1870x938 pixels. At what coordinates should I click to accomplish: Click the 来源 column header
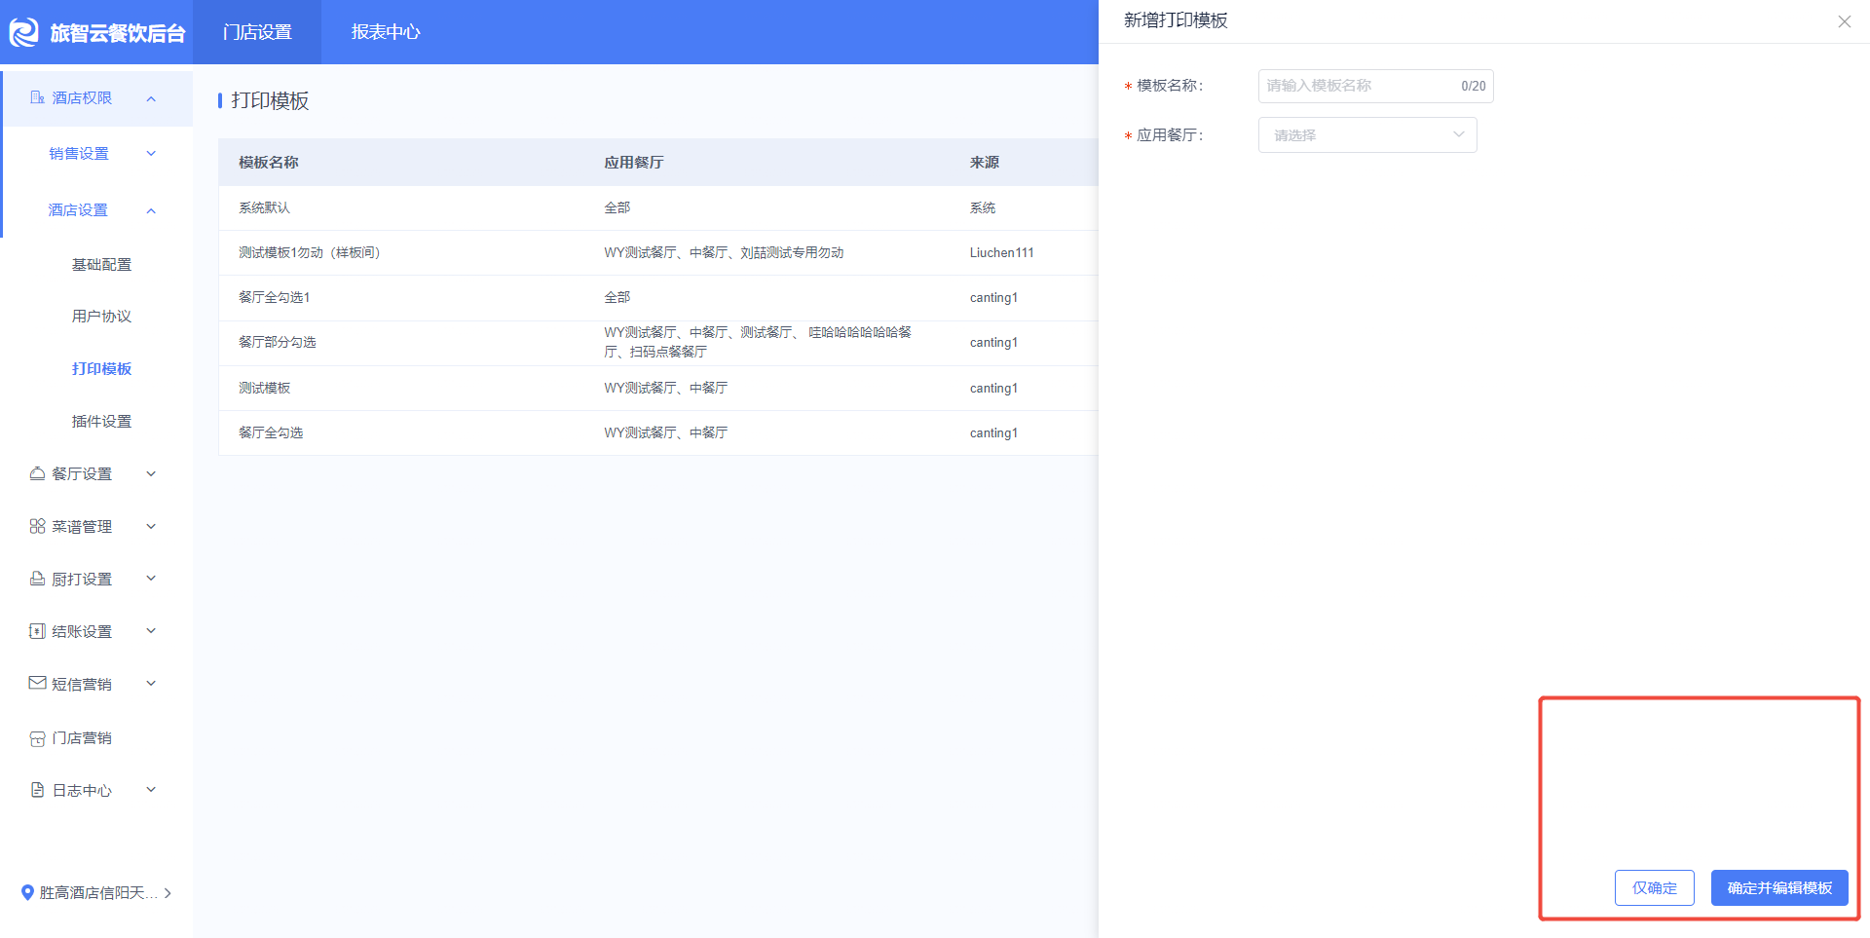(985, 163)
